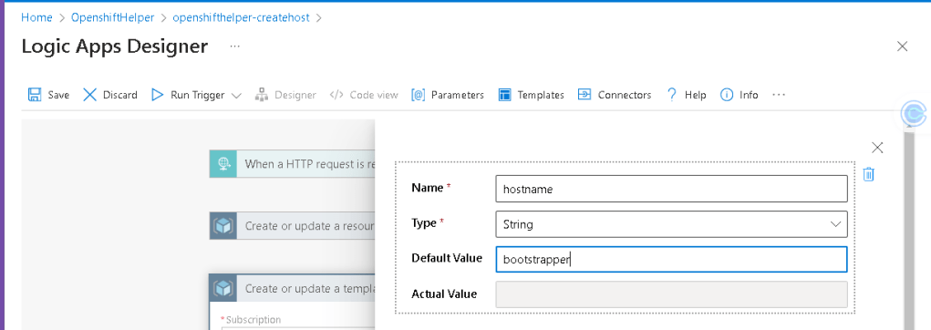The width and height of the screenshot is (931, 330).
Task: Open the toolbar ellipsis overflow menu
Action: 779,95
